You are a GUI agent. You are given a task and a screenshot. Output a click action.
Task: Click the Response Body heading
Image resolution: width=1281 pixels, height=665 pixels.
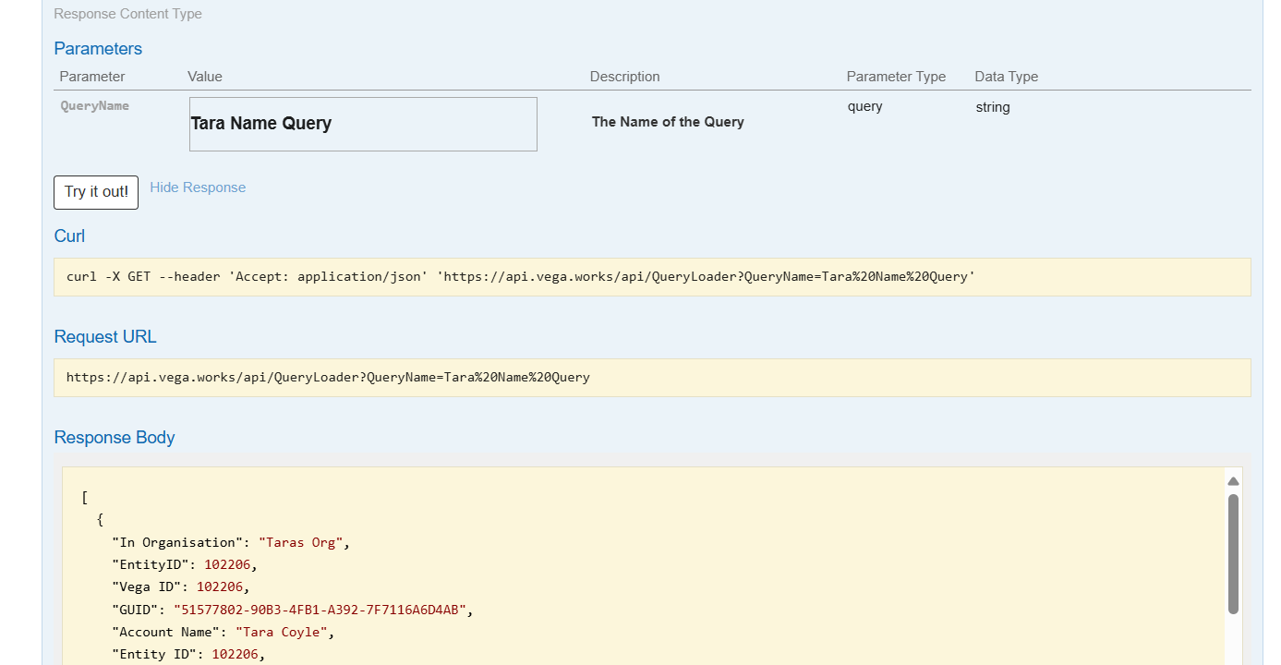[x=115, y=438]
